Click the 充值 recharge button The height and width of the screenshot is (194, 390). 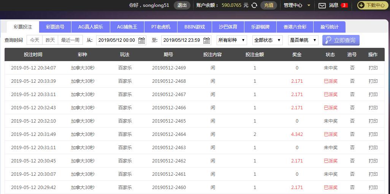coord(269,5)
